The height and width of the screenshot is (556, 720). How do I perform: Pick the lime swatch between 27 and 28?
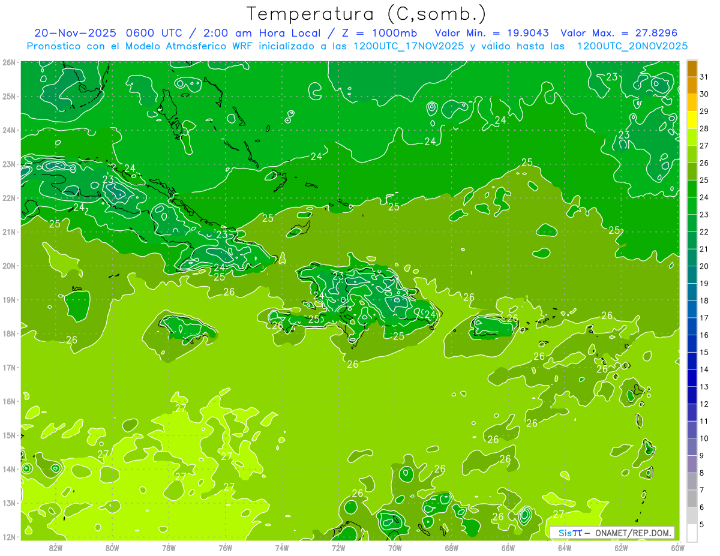pyautogui.click(x=692, y=137)
